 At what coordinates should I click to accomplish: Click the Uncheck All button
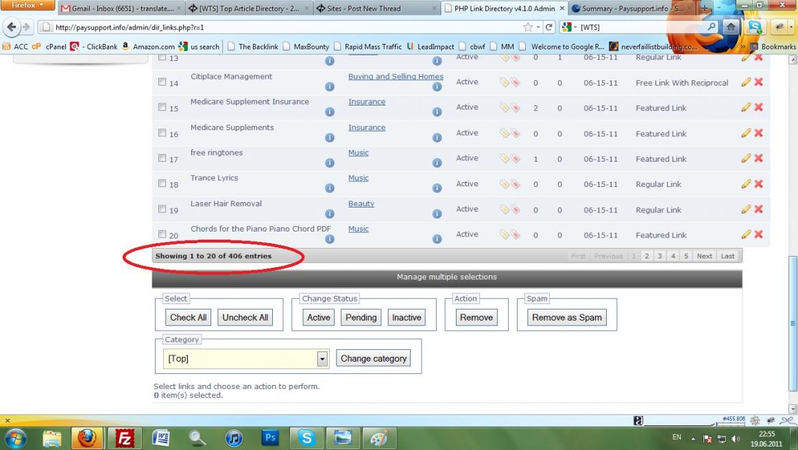click(245, 317)
